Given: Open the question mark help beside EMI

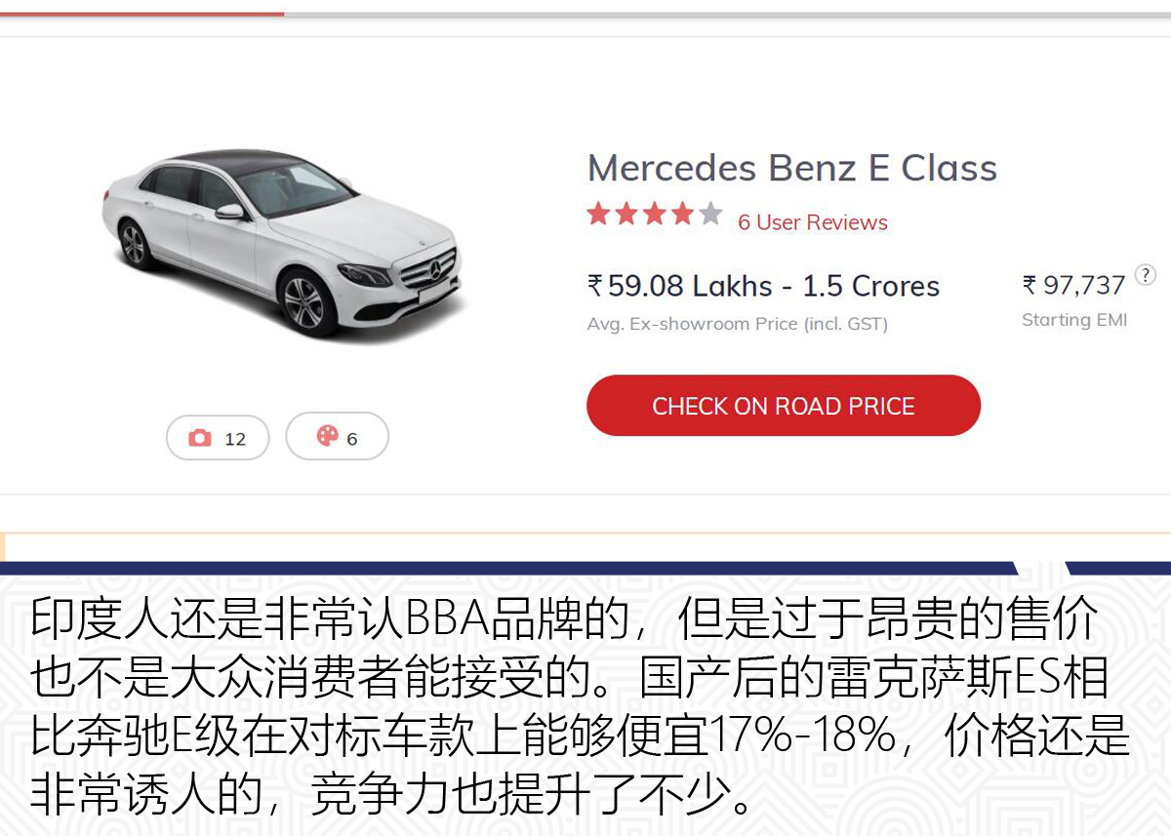Looking at the screenshot, I should pyautogui.click(x=1146, y=274).
